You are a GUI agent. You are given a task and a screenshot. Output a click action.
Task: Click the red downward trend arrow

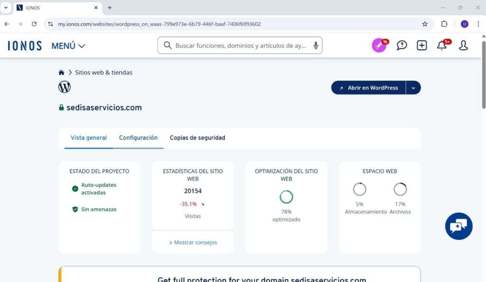(x=203, y=204)
